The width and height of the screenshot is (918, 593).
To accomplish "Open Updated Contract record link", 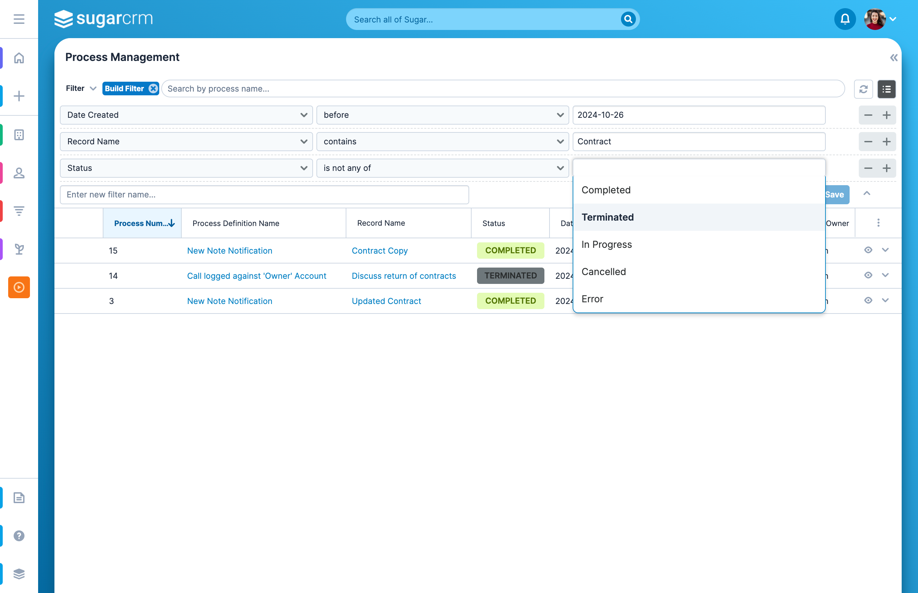I will point(387,301).
